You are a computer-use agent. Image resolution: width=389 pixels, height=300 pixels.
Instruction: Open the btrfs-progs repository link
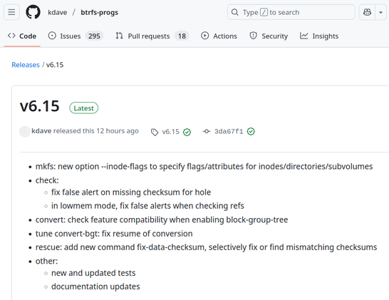(99, 12)
